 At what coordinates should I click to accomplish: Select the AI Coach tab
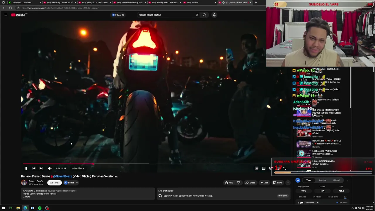[337, 180]
